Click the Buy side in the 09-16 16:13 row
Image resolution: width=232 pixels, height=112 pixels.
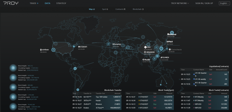click(155, 104)
